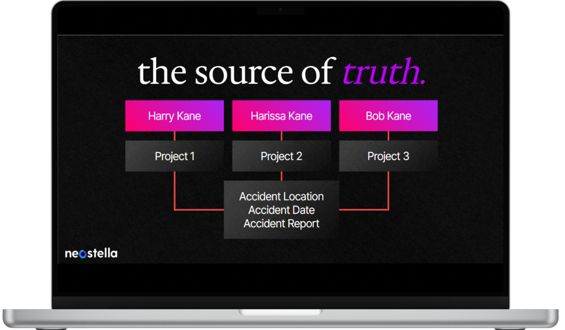The width and height of the screenshot is (565, 330).
Task: Click the Harry Kane box
Action: [x=174, y=116]
